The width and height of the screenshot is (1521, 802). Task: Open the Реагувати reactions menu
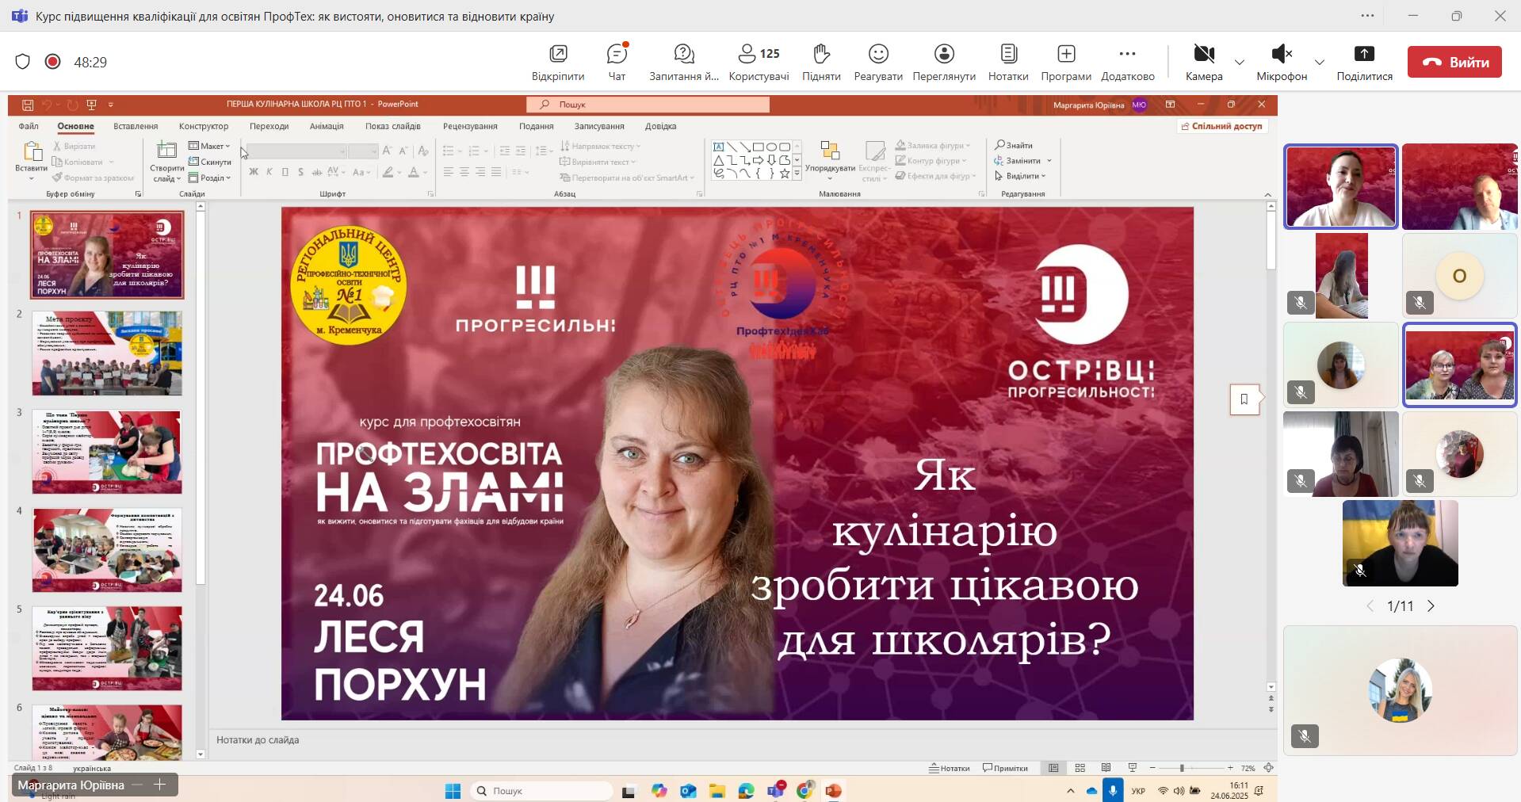coord(878,62)
